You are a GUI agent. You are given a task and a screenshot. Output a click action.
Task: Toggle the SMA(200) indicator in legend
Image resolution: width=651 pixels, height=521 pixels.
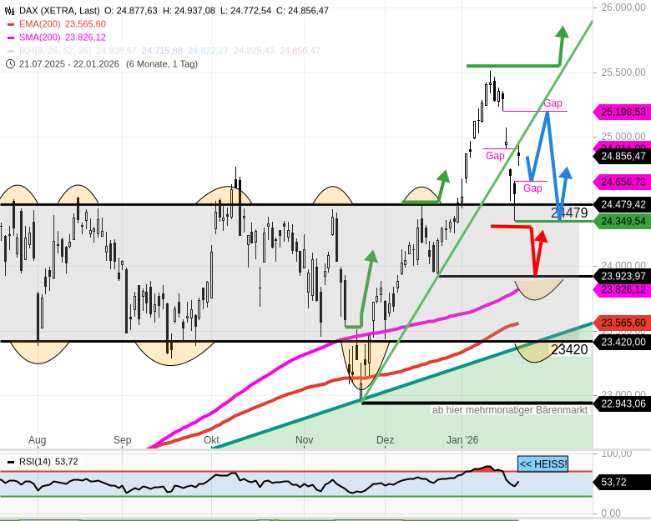click(62, 38)
